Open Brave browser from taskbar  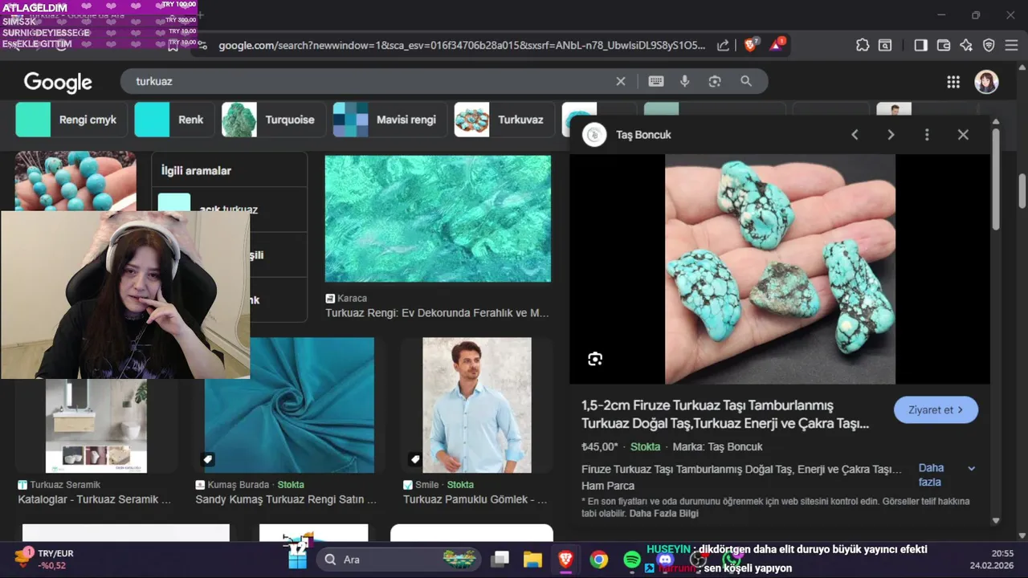(566, 560)
